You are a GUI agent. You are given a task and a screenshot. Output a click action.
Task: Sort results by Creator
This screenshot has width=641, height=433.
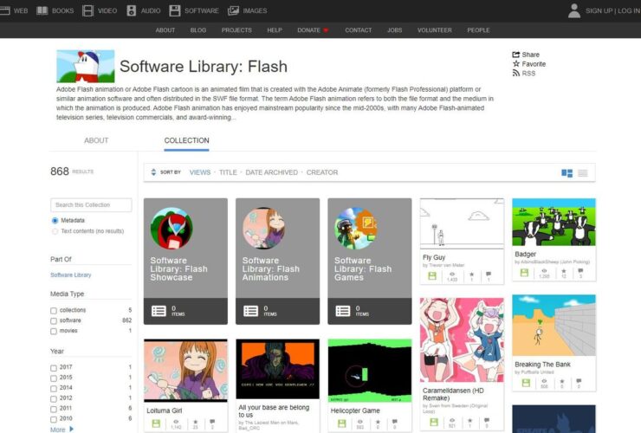coord(322,172)
